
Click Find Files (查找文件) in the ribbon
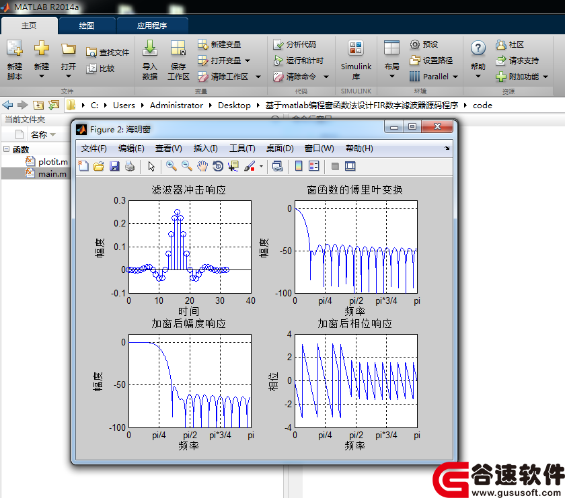108,52
